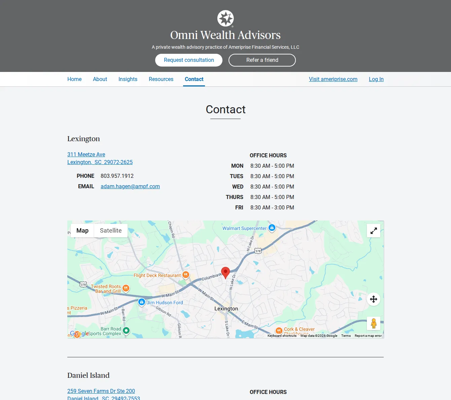Open the Resources section

pyautogui.click(x=161, y=79)
